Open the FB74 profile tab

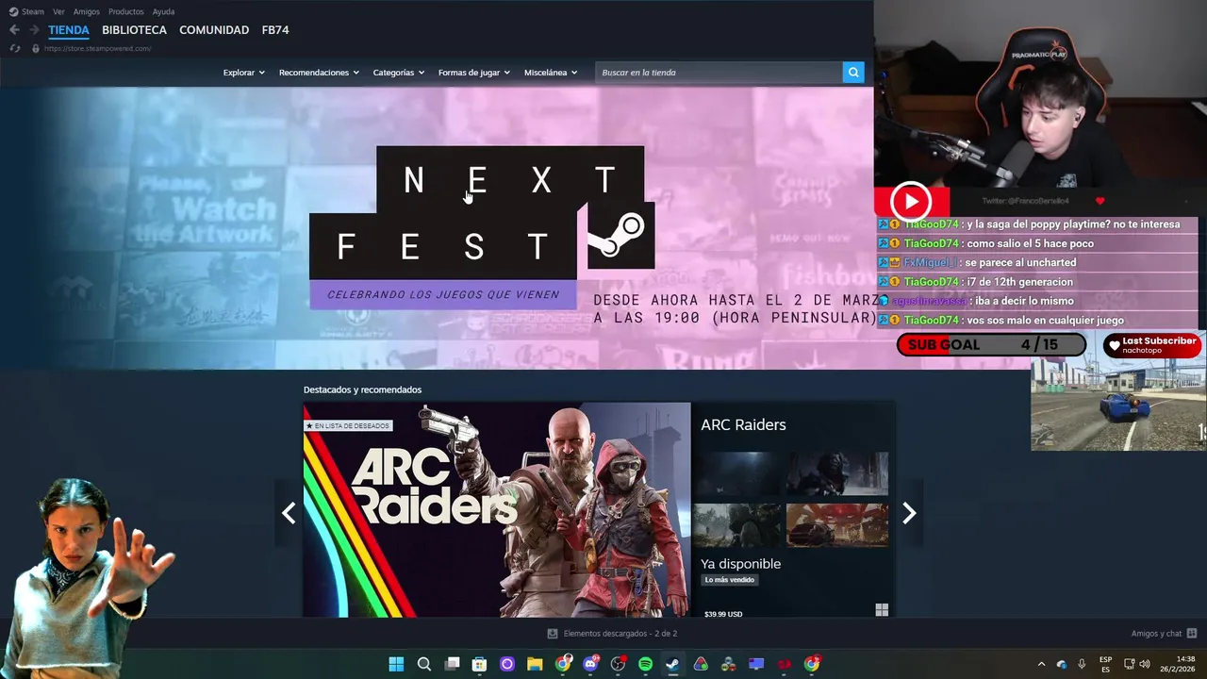pos(275,30)
